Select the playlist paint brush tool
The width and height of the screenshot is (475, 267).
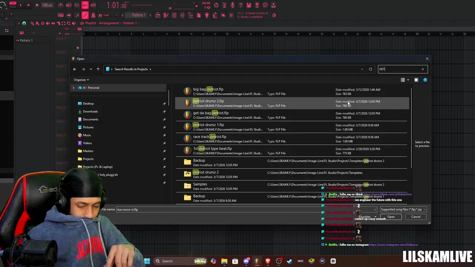tap(37, 23)
